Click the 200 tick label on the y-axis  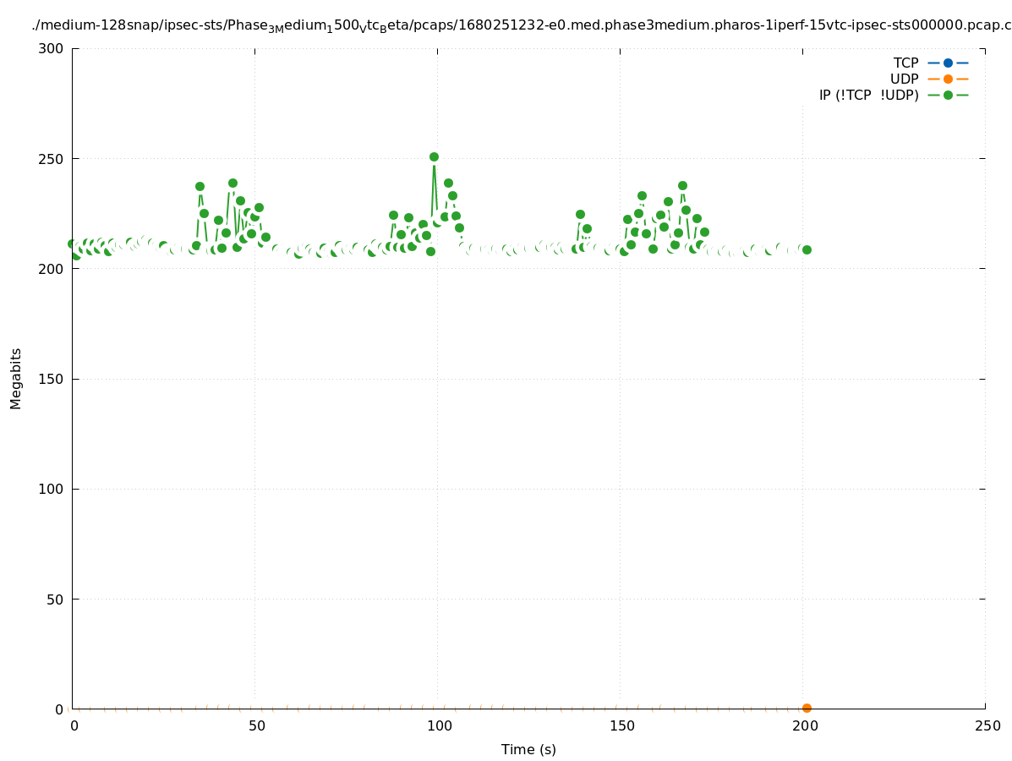(x=52, y=268)
